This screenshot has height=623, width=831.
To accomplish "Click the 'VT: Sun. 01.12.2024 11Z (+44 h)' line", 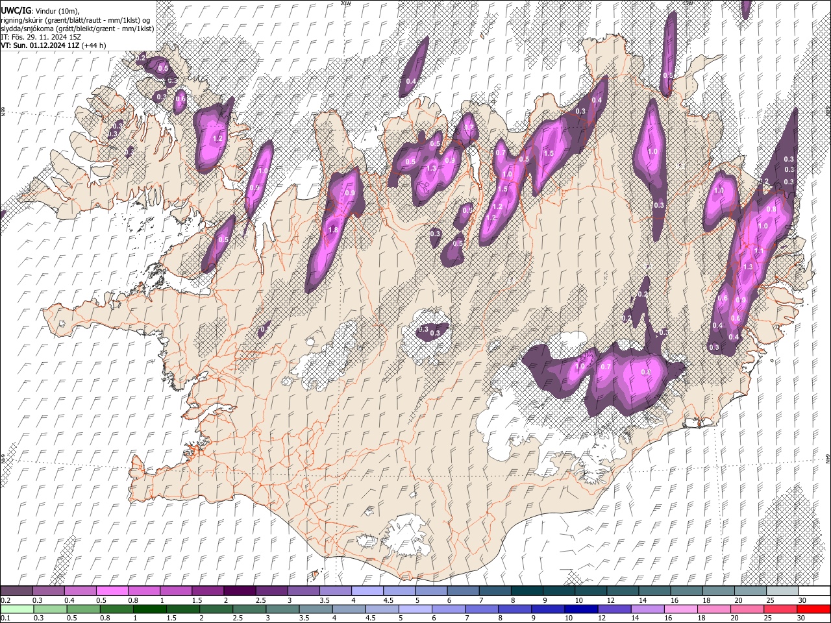I will click(53, 45).
